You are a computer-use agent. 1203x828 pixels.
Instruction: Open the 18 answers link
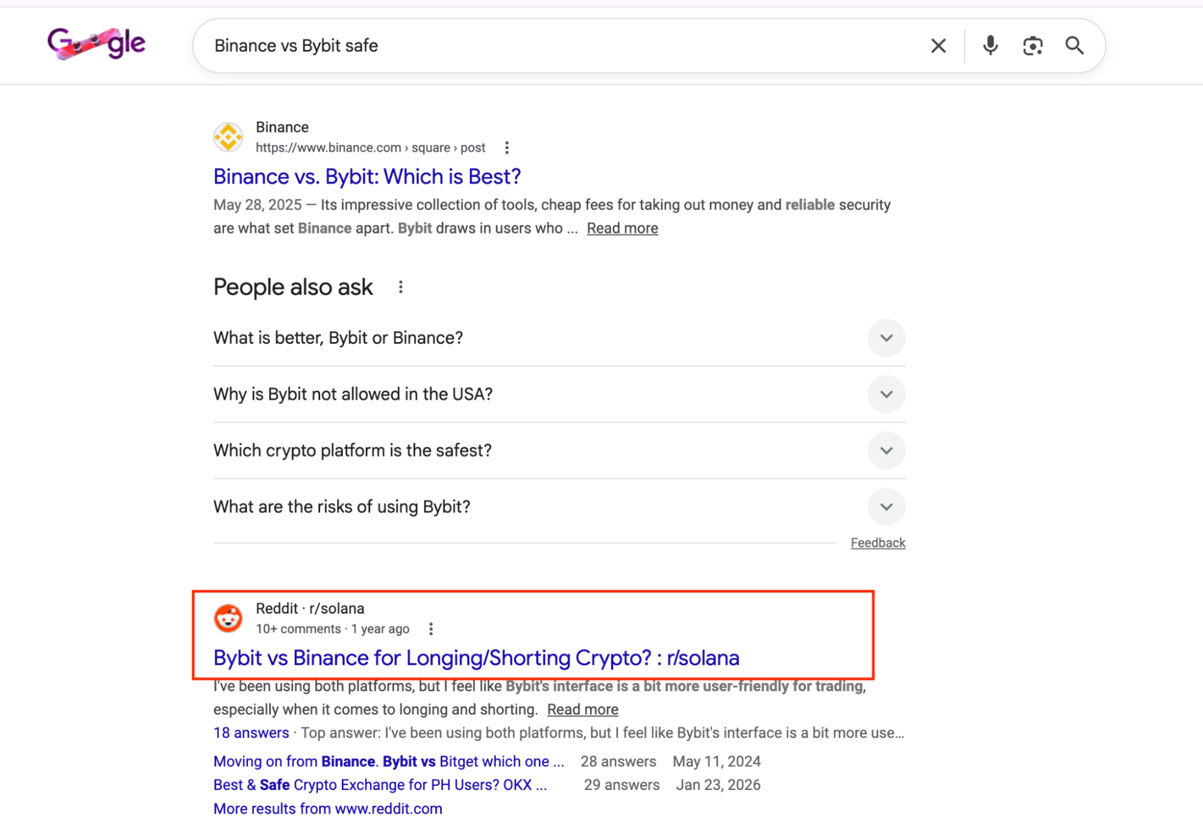click(251, 733)
